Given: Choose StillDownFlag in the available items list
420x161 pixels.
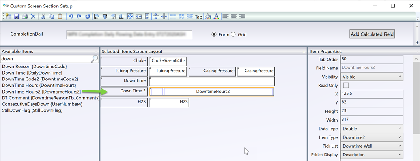Looking at the screenshot, I should [31, 110].
